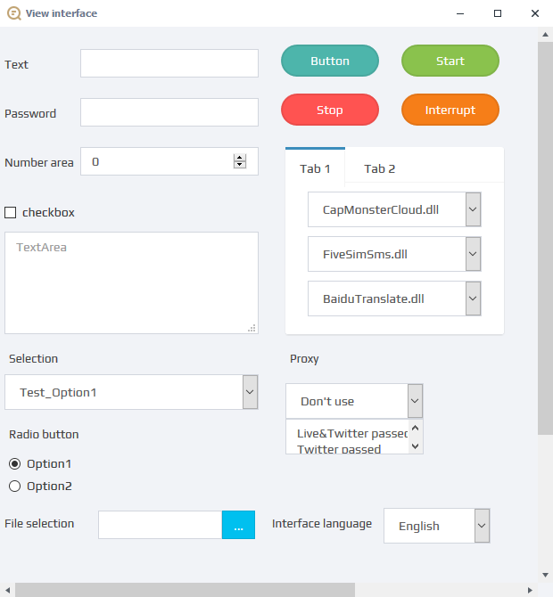
Task: Select the Option1 radio button
Action: tap(14, 464)
